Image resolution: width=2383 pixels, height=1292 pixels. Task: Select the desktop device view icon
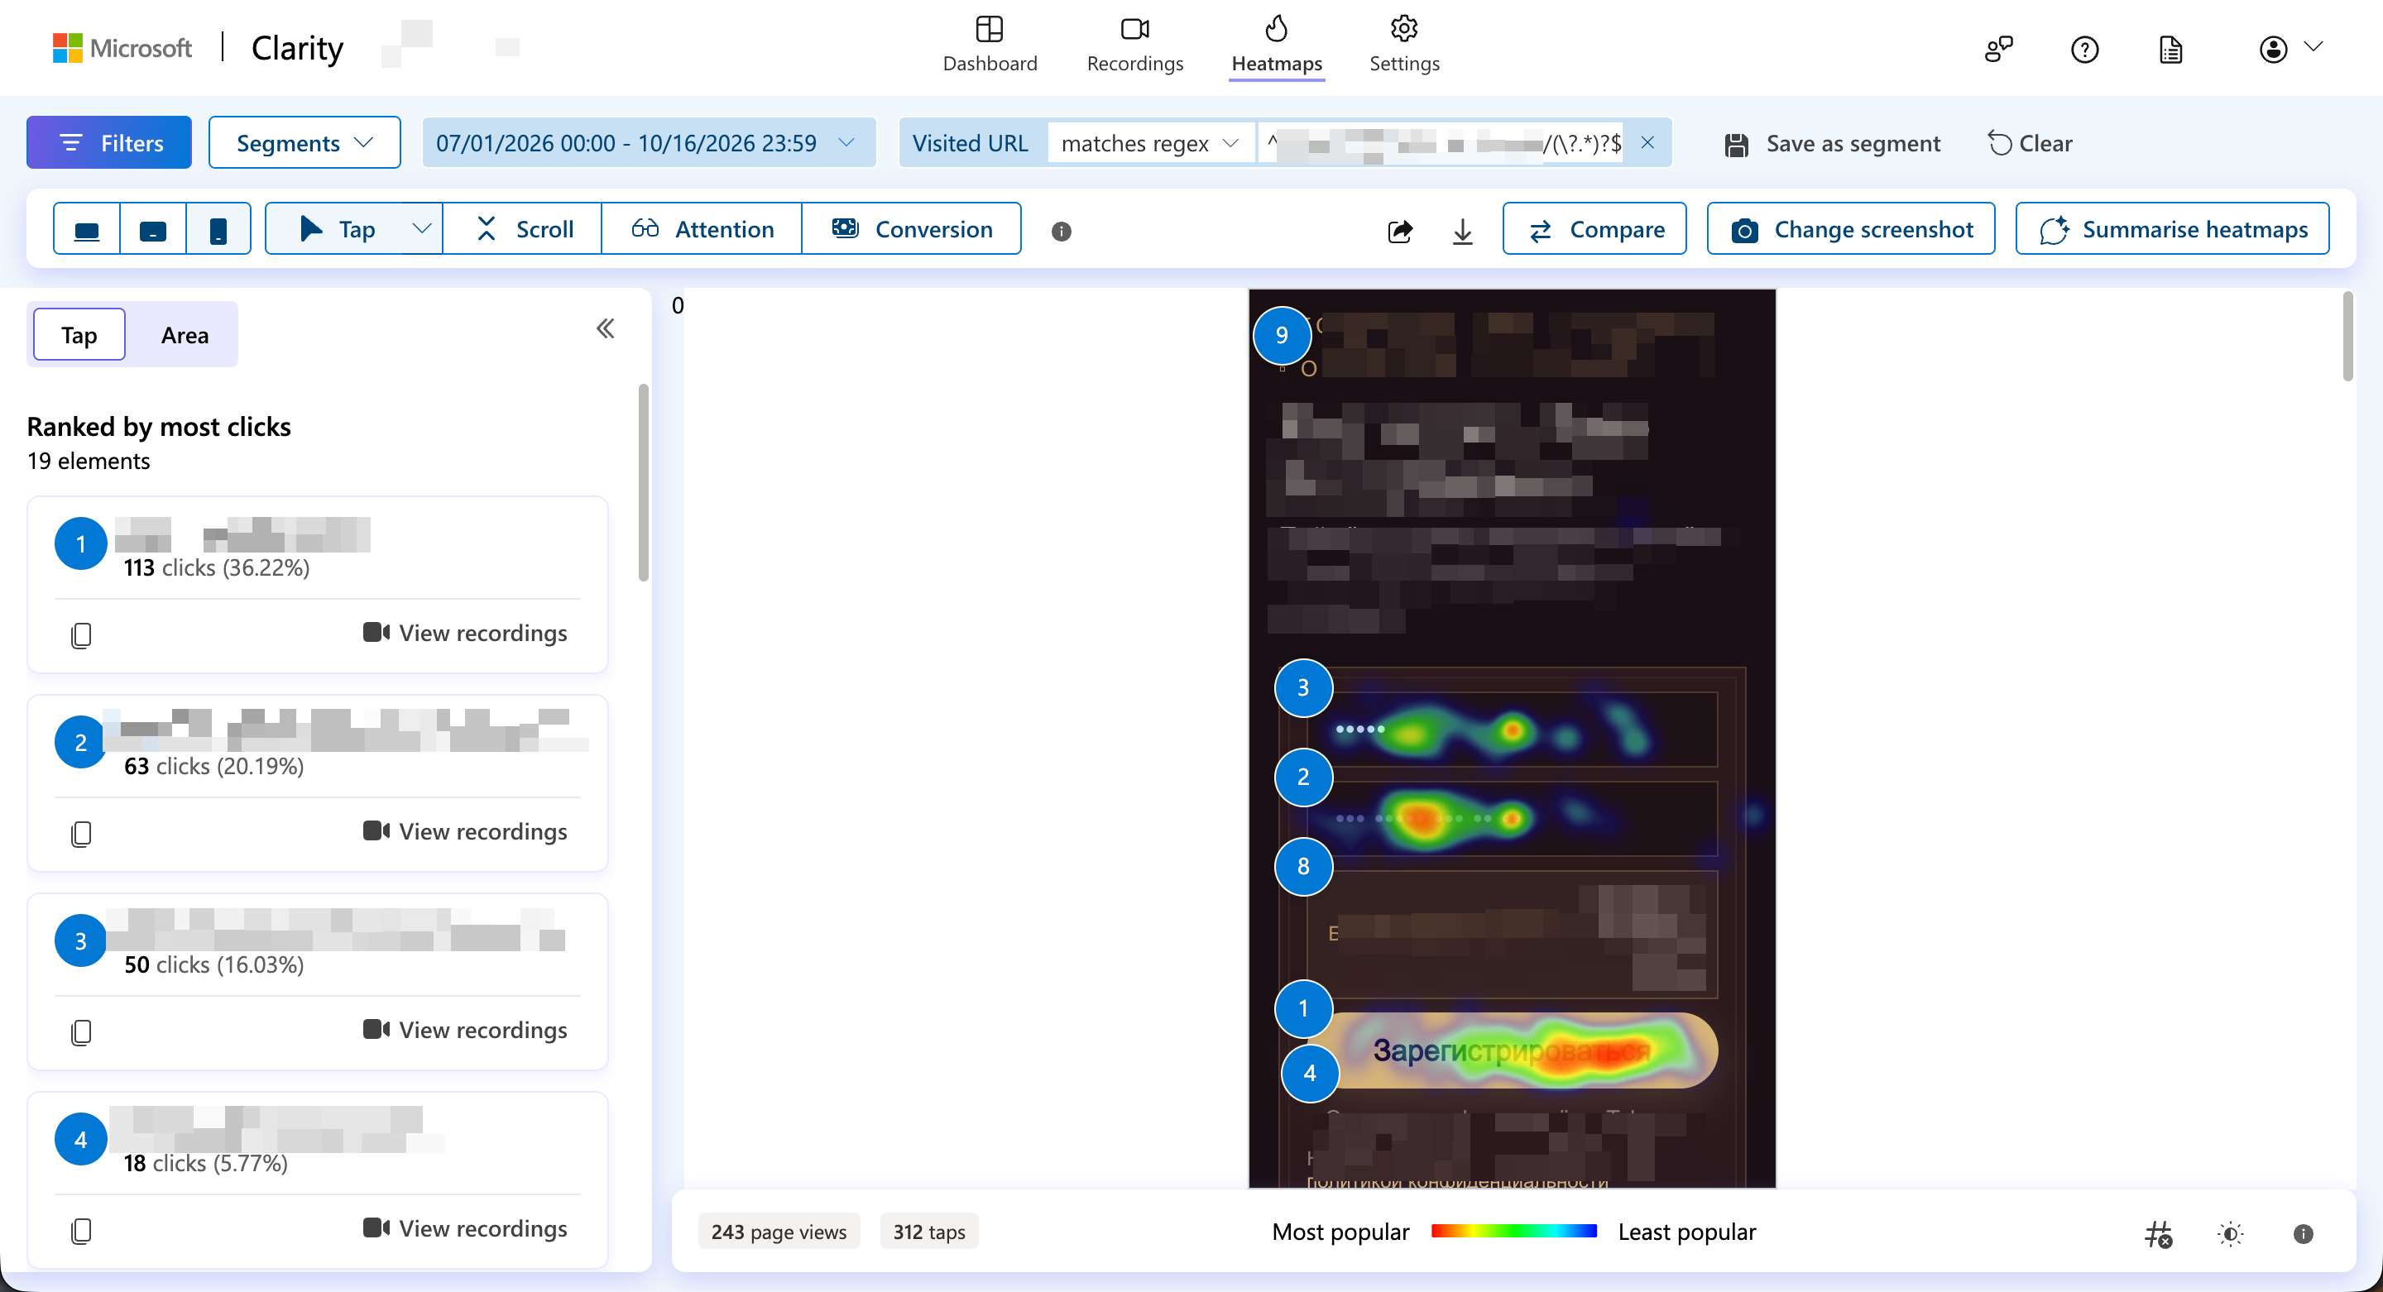[87, 229]
